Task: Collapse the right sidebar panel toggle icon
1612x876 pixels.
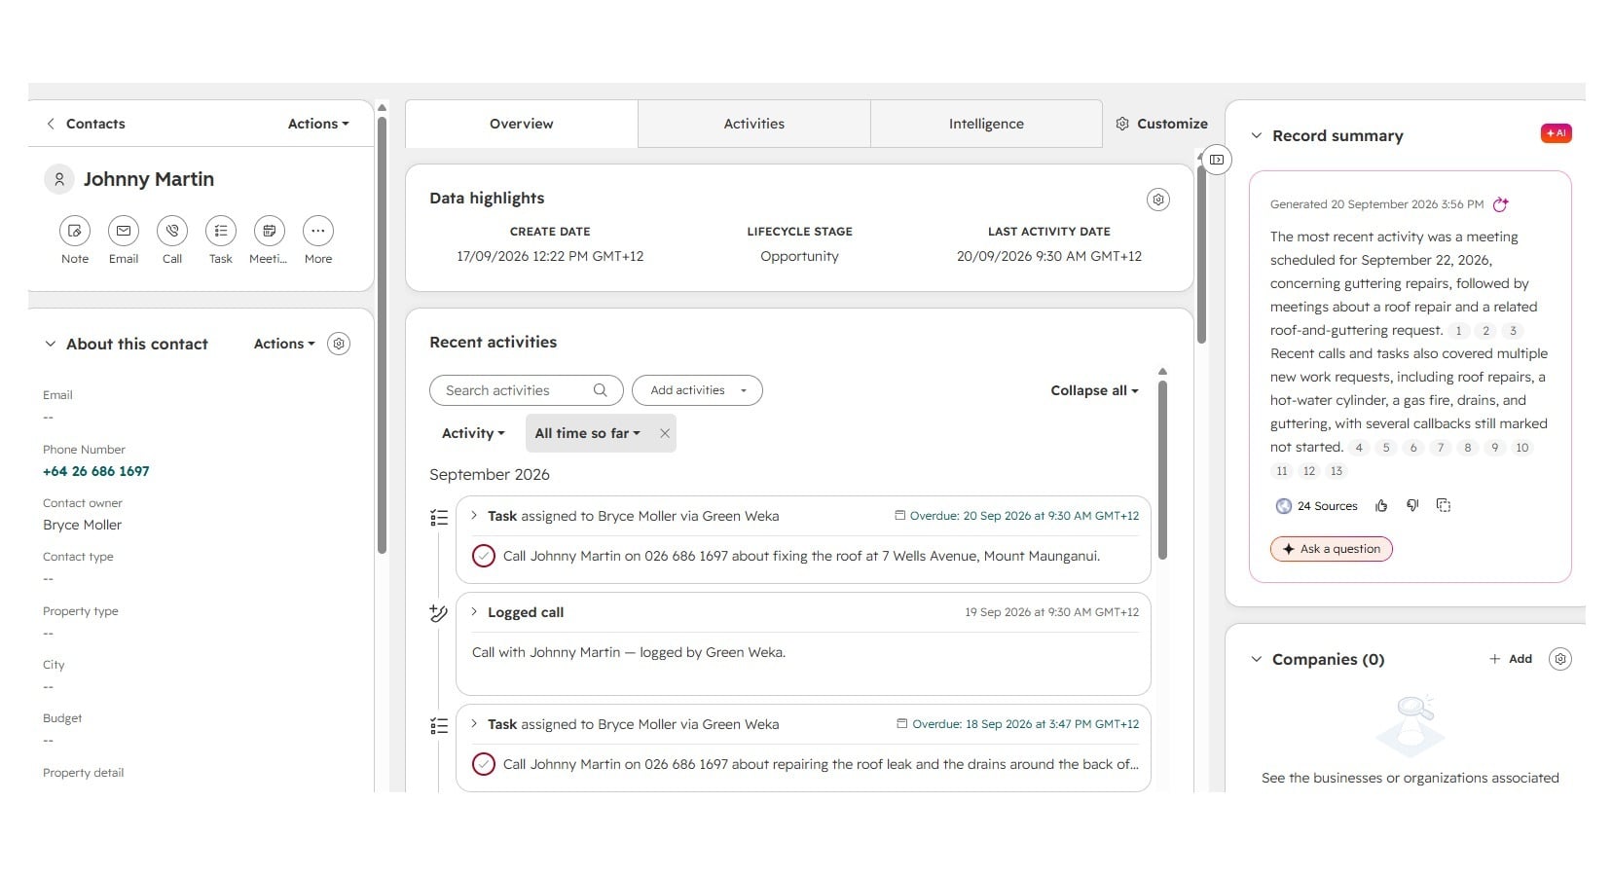Action: (1217, 160)
